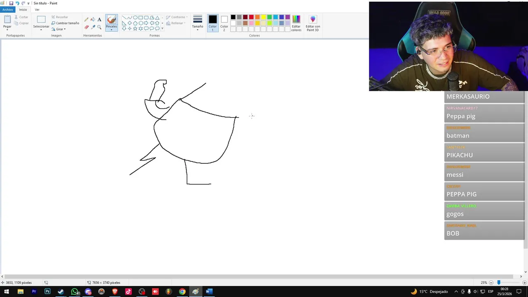Open Editar colores dialog

[x=296, y=23]
